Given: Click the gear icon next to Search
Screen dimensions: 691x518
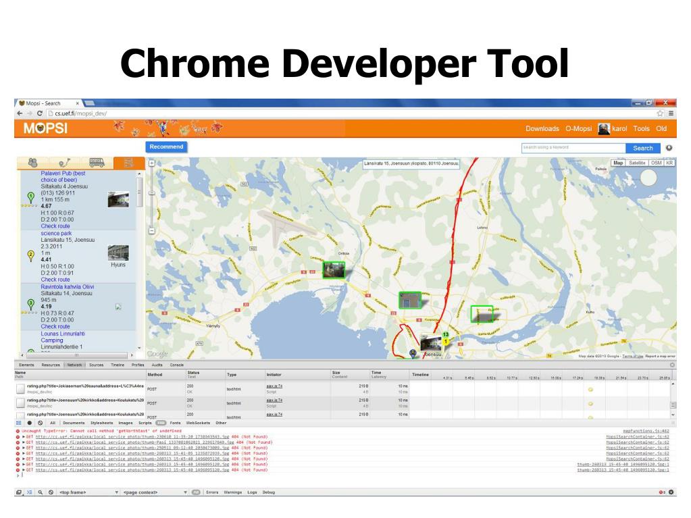Looking at the screenshot, I should pyautogui.click(x=669, y=148).
